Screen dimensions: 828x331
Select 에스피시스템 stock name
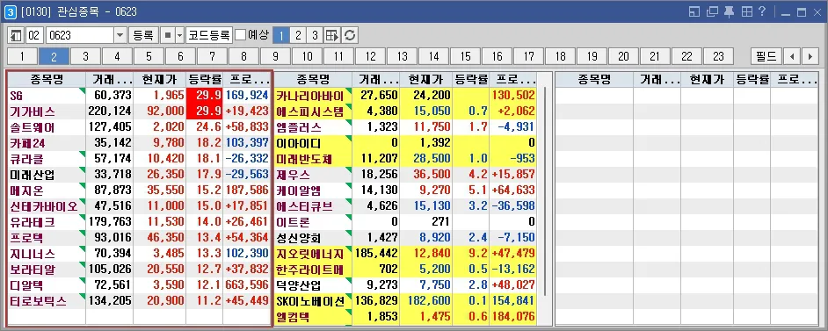click(310, 112)
